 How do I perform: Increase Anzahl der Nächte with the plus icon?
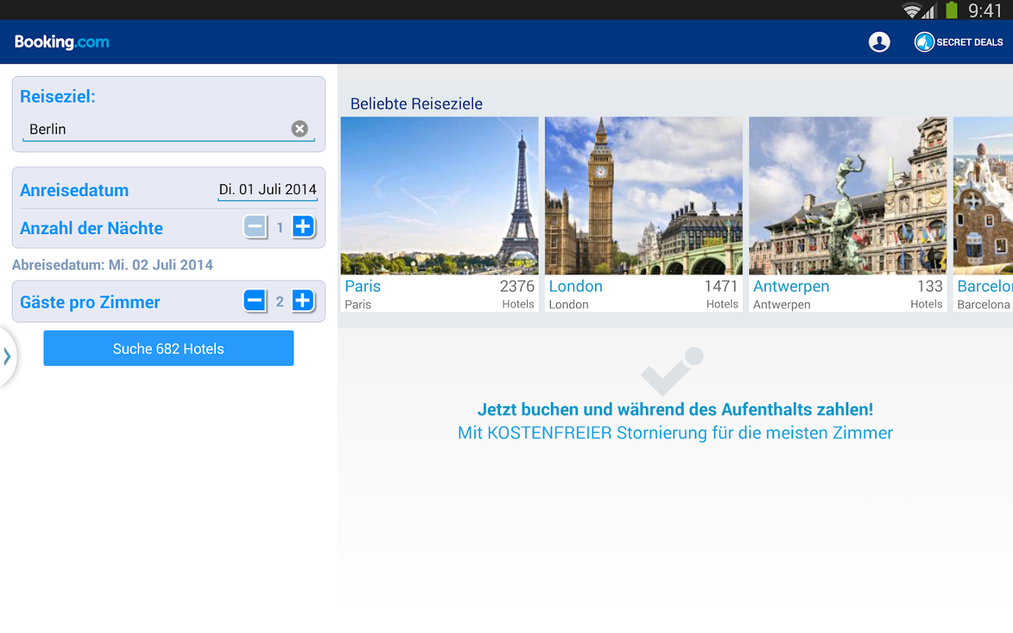pos(303,226)
